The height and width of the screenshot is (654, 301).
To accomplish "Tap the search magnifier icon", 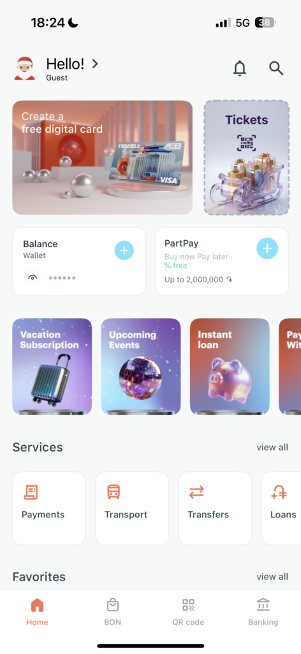I will (276, 68).
